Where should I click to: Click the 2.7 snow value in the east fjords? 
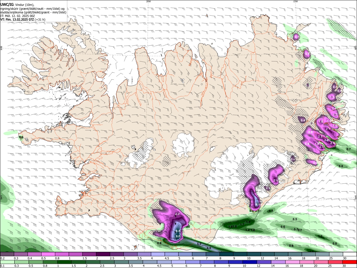pos(328,129)
